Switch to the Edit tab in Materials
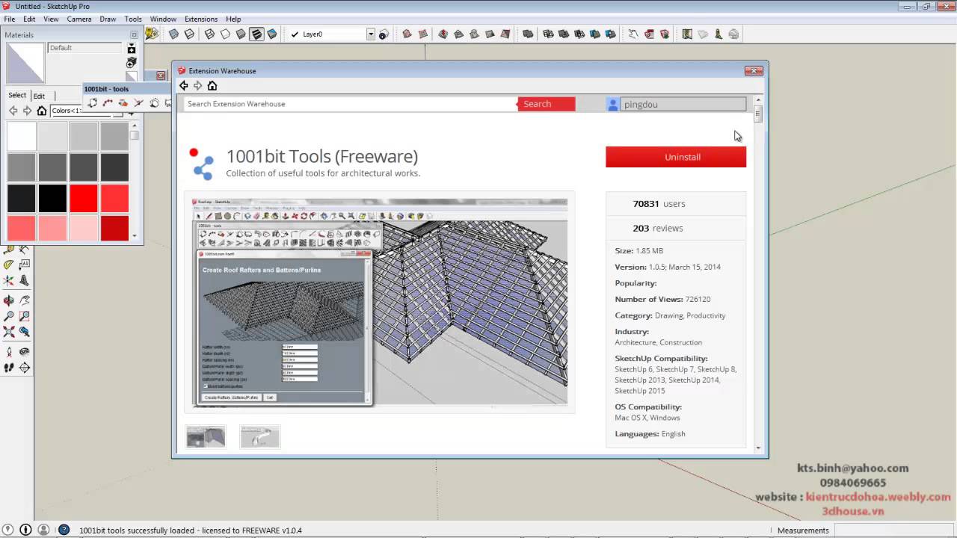Screen dimensions: 957x538 (x=39, y=96)
